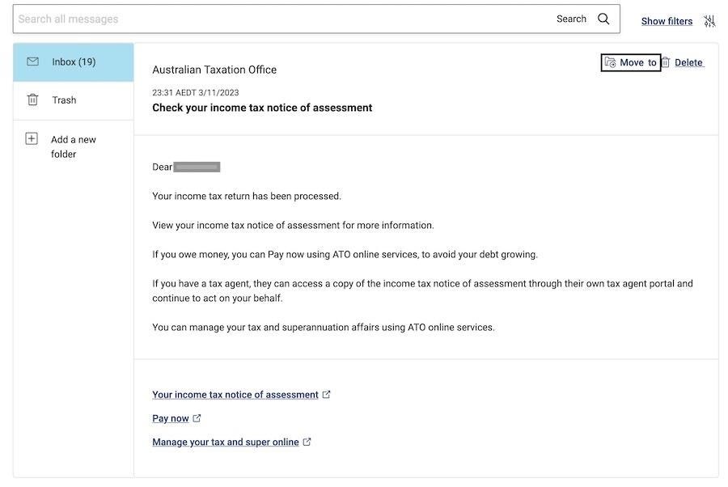728x487 pixels.
Task: Open Manage your tax and super online
Action: [x=225, y=442]
